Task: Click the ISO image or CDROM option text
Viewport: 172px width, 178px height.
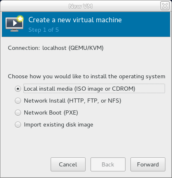Action: pos(105,89)
